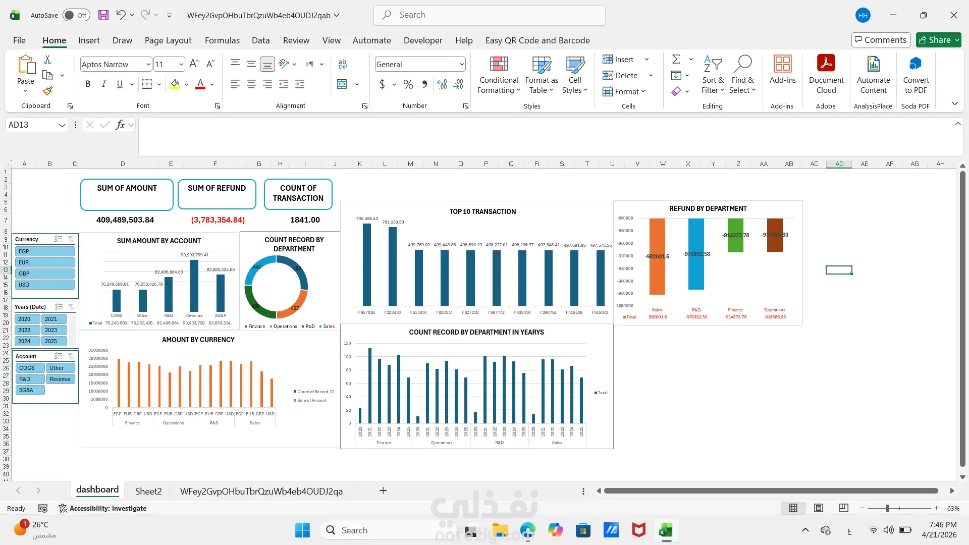Switch to Page Layout view in status bar
Viewport: 969px width, 545px height.
(x=819, y=508)
